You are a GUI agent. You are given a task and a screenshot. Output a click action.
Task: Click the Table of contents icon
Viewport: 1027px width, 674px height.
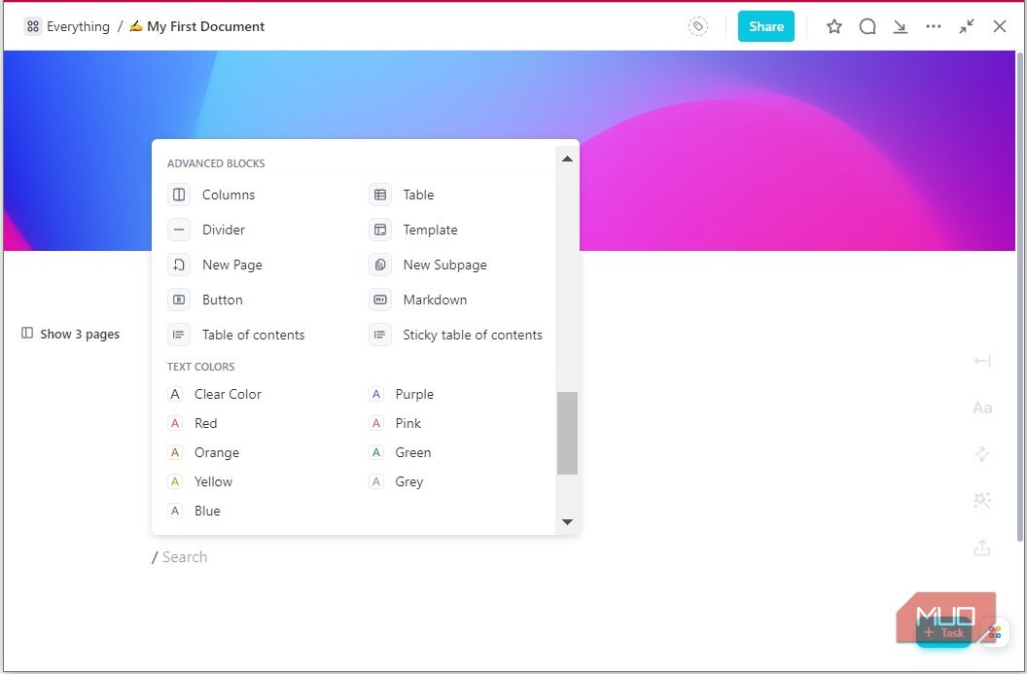click(x=179, y=335)
